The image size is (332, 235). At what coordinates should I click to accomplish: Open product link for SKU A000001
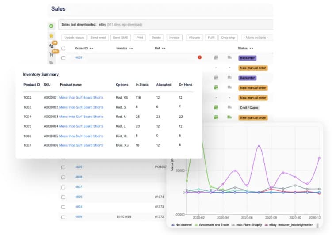(81, 97)
